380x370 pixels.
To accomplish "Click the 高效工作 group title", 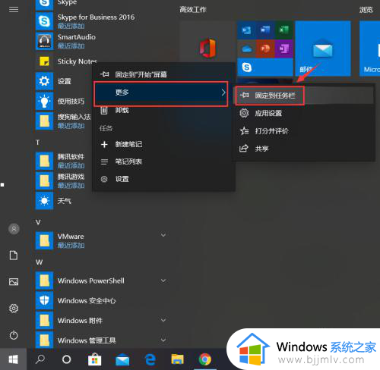I will 193,10.
